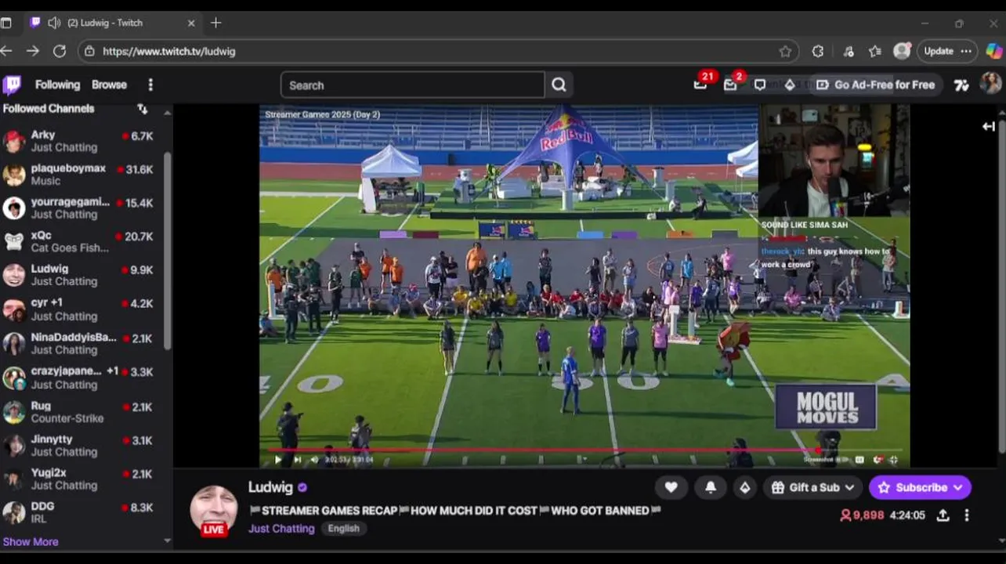Open the browser favorites list icon
This screenshot has width=1006, height=564.
point(875,51)
